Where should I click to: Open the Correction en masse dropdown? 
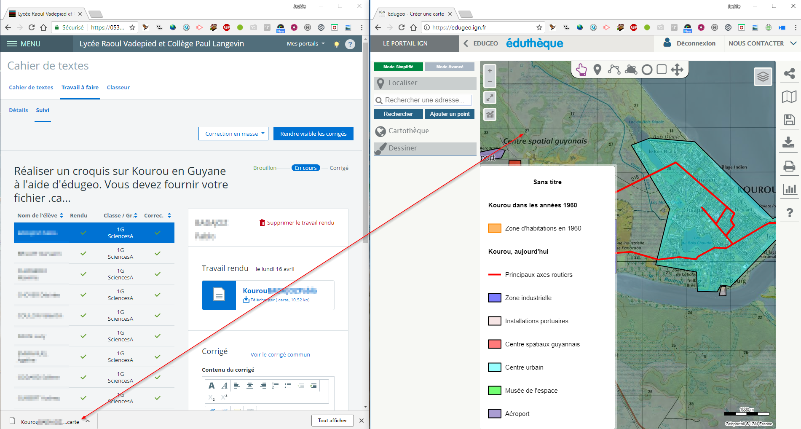click(233, 134)
